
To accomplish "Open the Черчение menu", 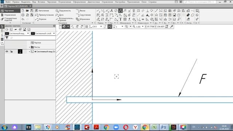I will 52,2.
